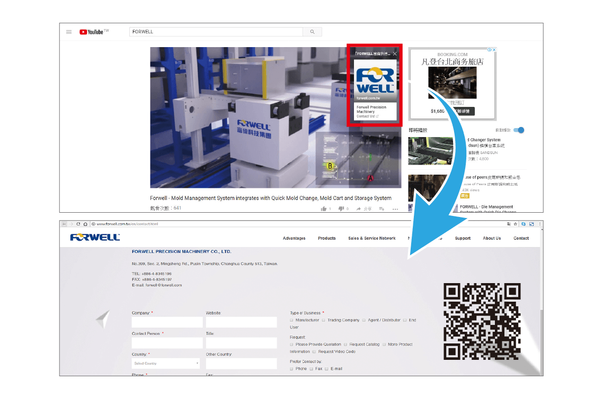The height and width of the screenshot is (399, 603).
Task: Reload the page with browser refresh icon
Action: point(78,224)
